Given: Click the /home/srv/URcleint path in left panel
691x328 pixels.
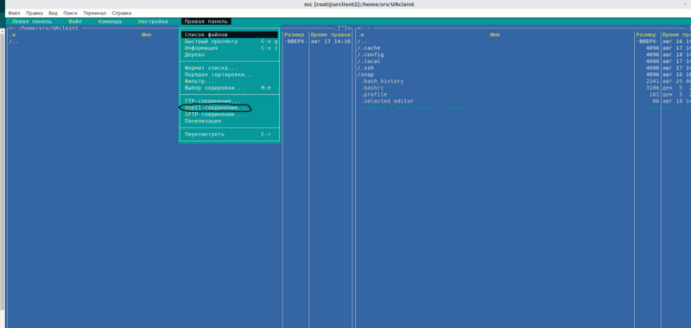Looking at the screenshot, I should click(48, 28).
